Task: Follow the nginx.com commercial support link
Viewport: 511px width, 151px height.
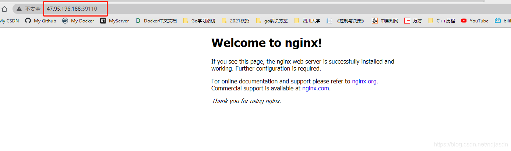Action: (316, 88)
